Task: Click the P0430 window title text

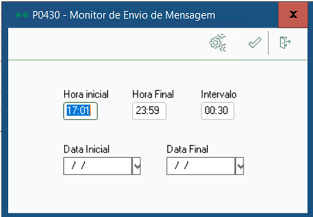Action: pos(124,15)
